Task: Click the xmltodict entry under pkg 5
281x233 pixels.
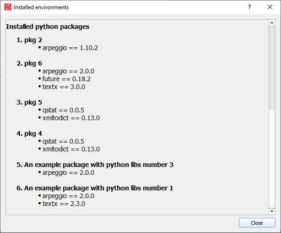Action: [x=71, y=118]
